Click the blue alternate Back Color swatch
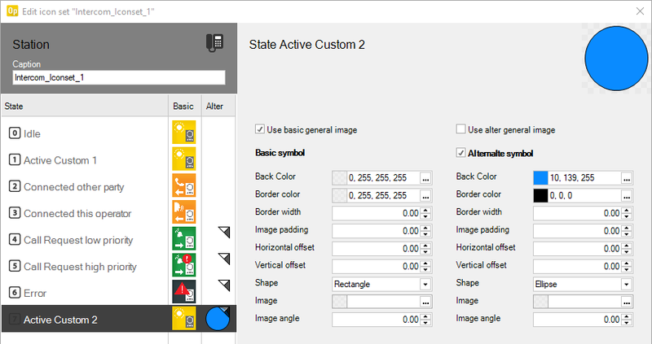This screenshot has height=344, width=652. pos(540,177)
